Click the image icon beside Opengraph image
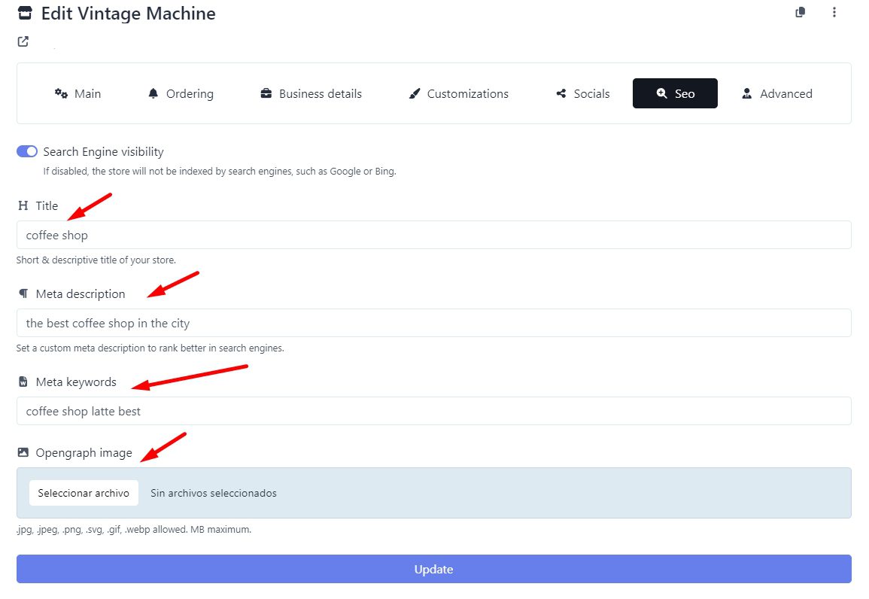This screenshot has width=869, height=599. coord(23,453)
